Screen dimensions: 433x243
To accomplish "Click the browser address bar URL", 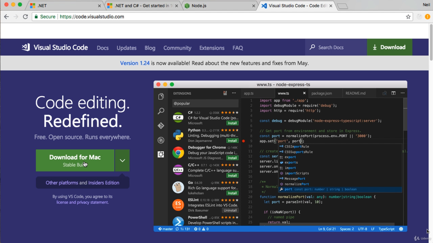I will (92, 17).
